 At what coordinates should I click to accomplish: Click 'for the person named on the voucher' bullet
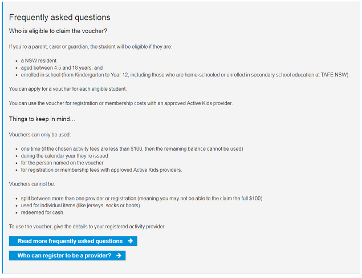[x=62, y=163]
